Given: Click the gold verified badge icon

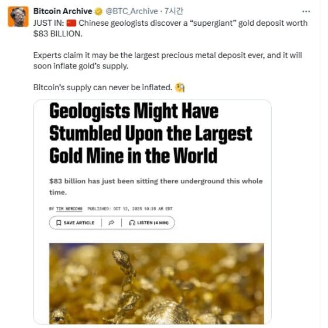Looking at the screenshot, I should click(x=98, y=12).
